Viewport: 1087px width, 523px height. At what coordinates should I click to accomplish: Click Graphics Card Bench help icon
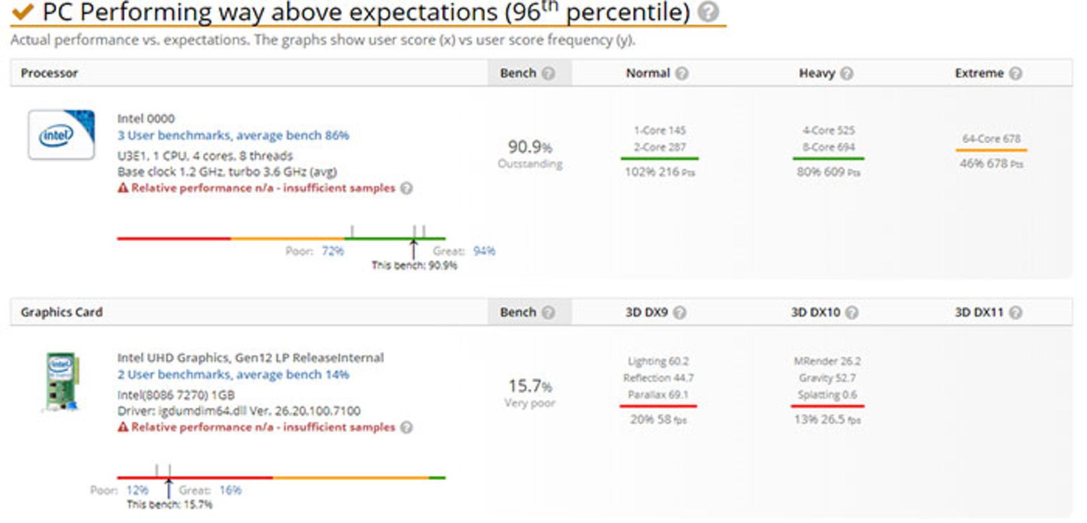coord(548,312)
